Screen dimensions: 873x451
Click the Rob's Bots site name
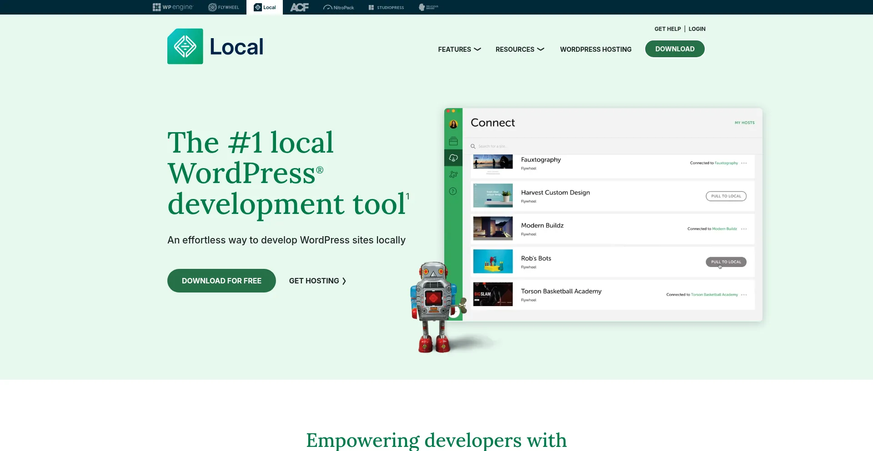tap(536, 258)
